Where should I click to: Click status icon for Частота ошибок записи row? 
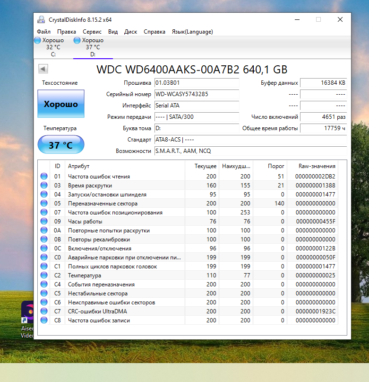pyautogui.click(x=44, y=320)
